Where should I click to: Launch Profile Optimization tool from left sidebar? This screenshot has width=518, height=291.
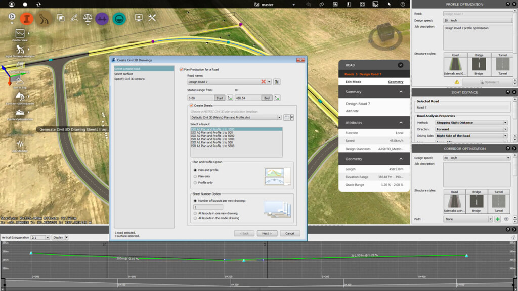point(20,114)
